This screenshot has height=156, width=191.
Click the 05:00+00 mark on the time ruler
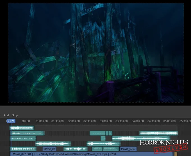tap(170, 121)
